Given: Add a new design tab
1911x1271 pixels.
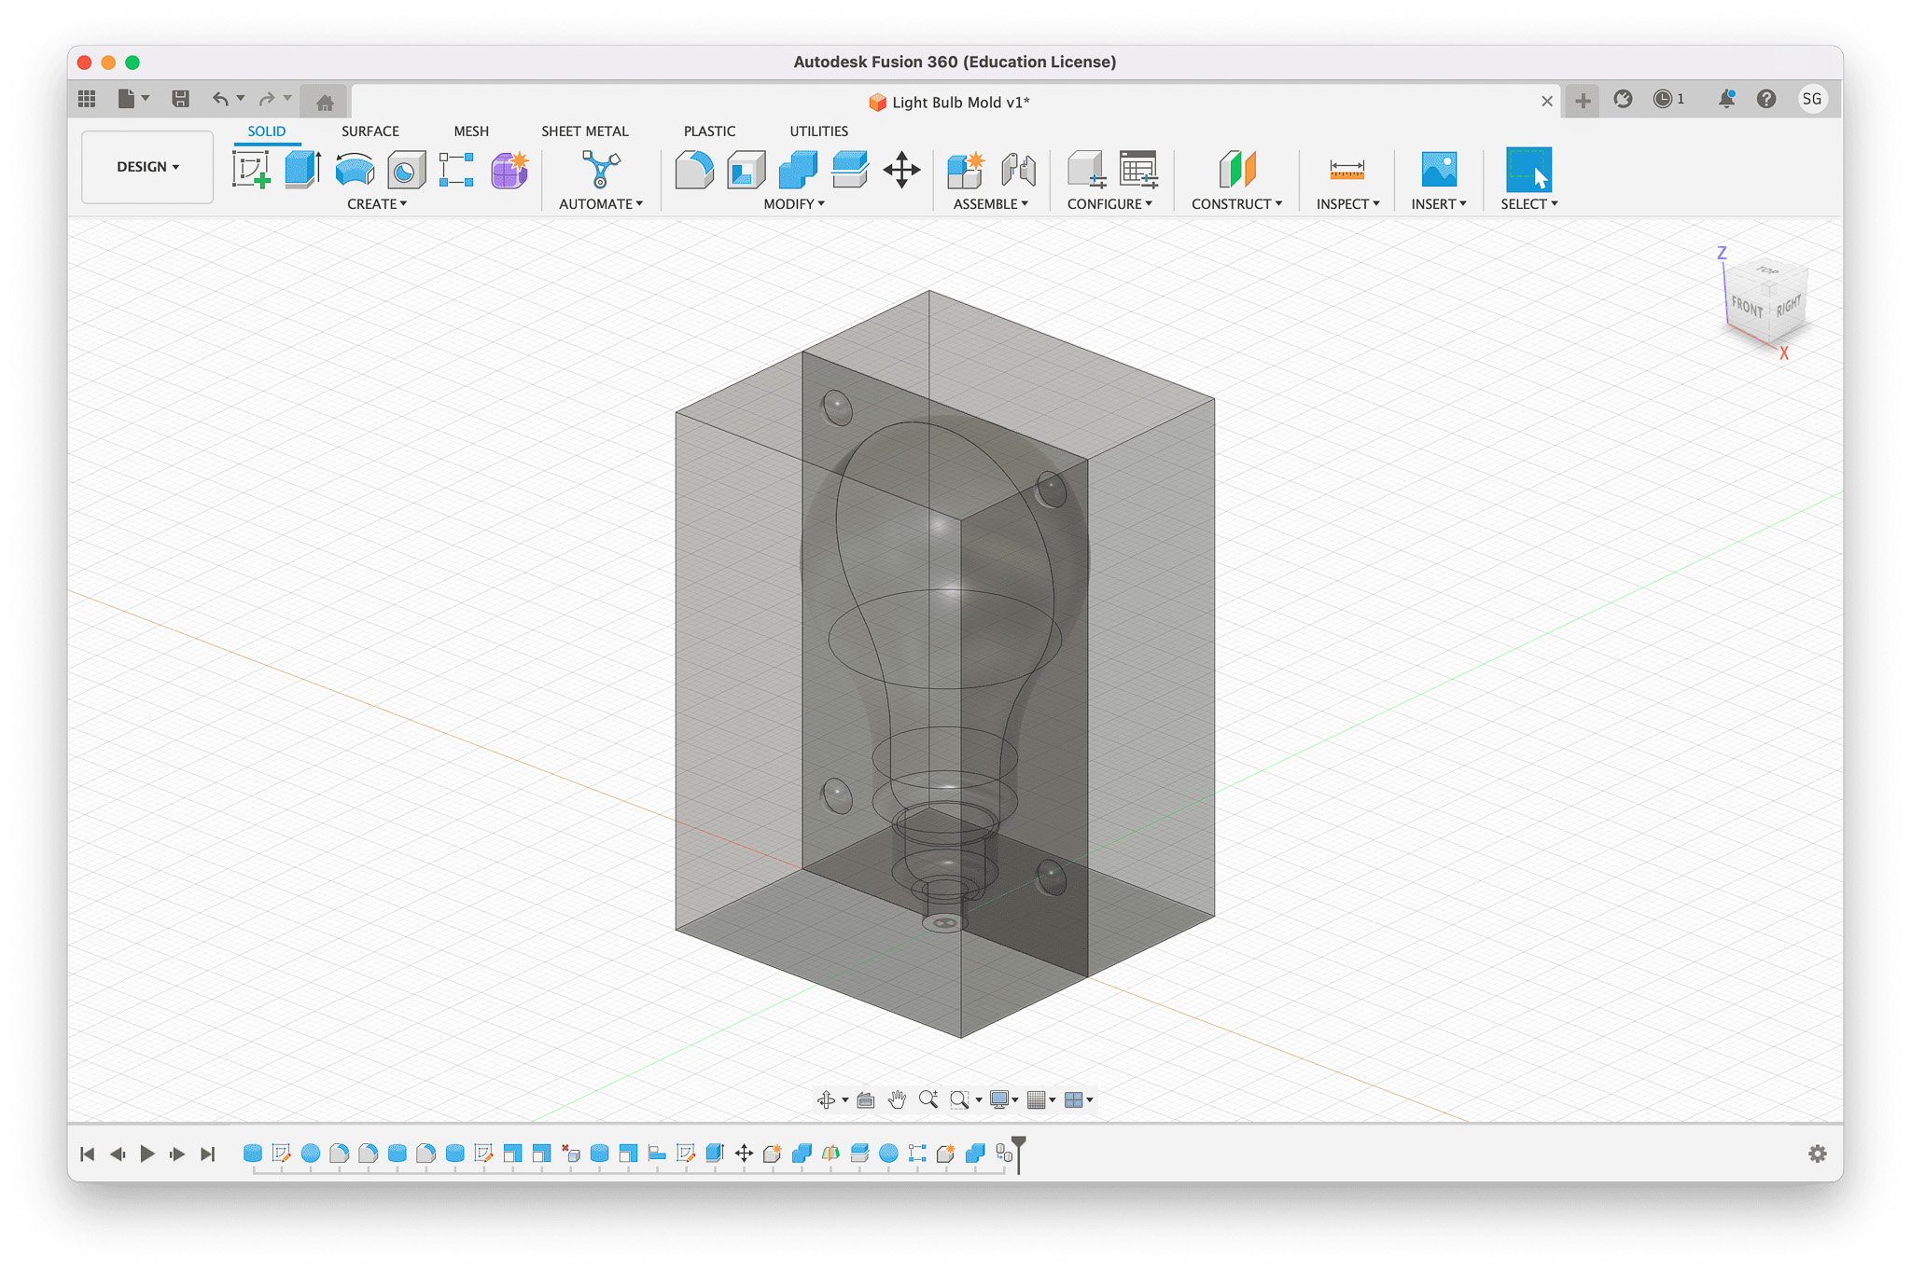Looking at the screenshot, I should tap(1583, 101).
